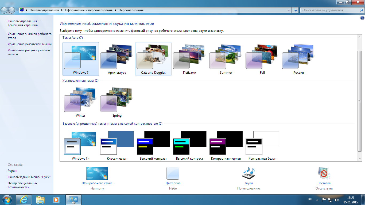Click the RU language indicator
Screen dimensions: 365x205
[310, 199]
